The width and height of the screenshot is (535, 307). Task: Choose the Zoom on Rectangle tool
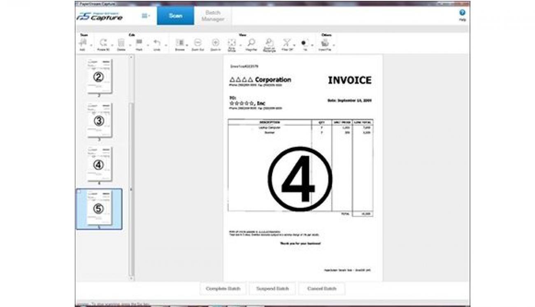point(269,43)
